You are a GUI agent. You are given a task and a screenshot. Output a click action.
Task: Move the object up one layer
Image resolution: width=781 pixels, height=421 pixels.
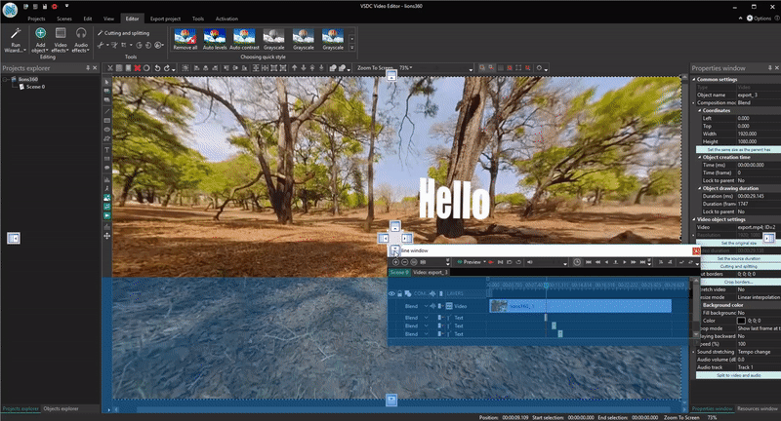tap(295, 68)
